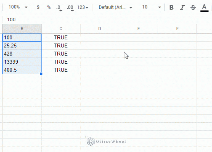Format as currency with dollar icon
This screenshot has height=152, width=212.
pyautogui.click(x=38, y=7)
